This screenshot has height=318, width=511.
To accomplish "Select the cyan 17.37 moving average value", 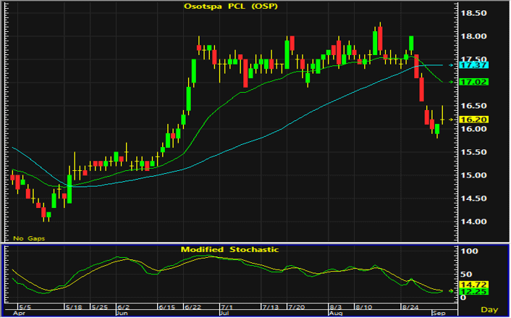I will coord(473,65).
